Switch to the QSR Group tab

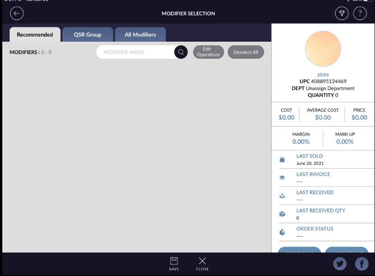pos(87,35)
